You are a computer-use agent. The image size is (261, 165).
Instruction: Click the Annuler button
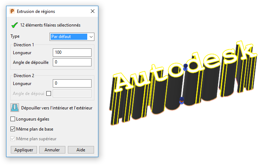click(x=52, y=150)
